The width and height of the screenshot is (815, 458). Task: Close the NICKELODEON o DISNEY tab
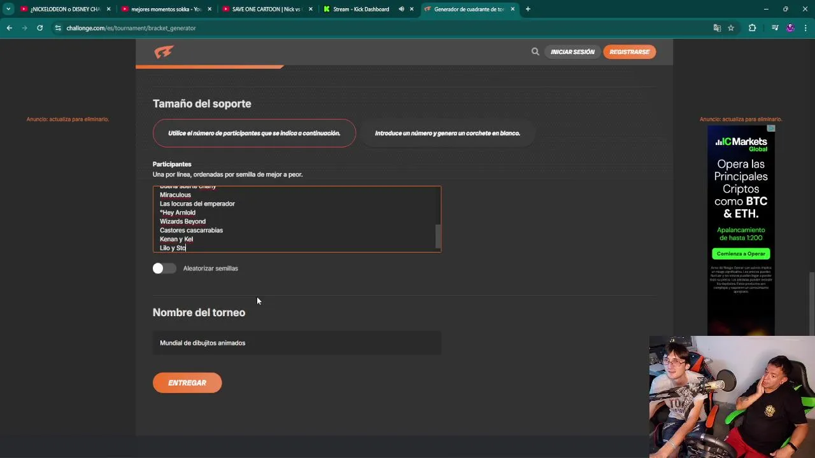(109, 9)
